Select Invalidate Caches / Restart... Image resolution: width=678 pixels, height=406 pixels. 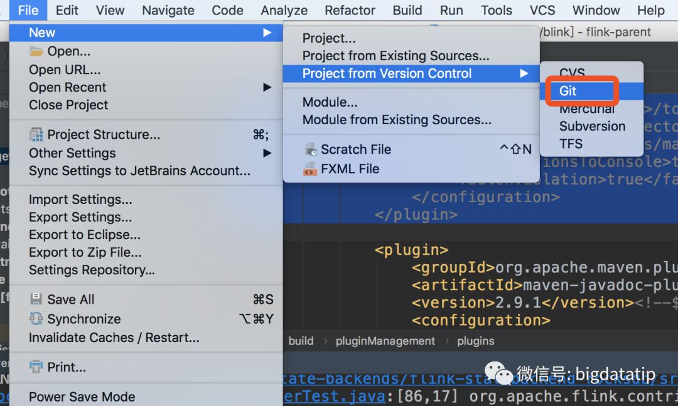[114, 337]
